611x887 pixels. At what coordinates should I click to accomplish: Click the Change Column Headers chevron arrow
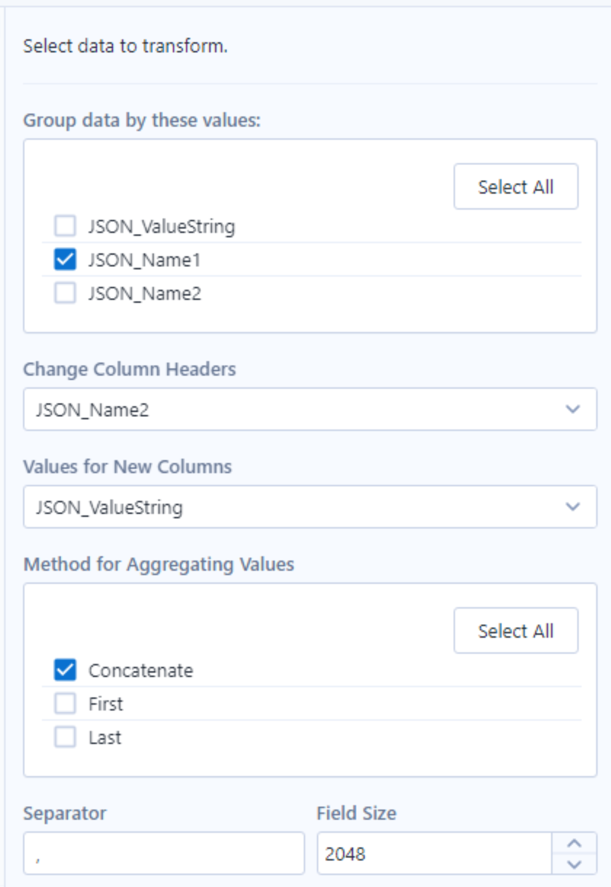pyautogui.click(x=573, y=409)
